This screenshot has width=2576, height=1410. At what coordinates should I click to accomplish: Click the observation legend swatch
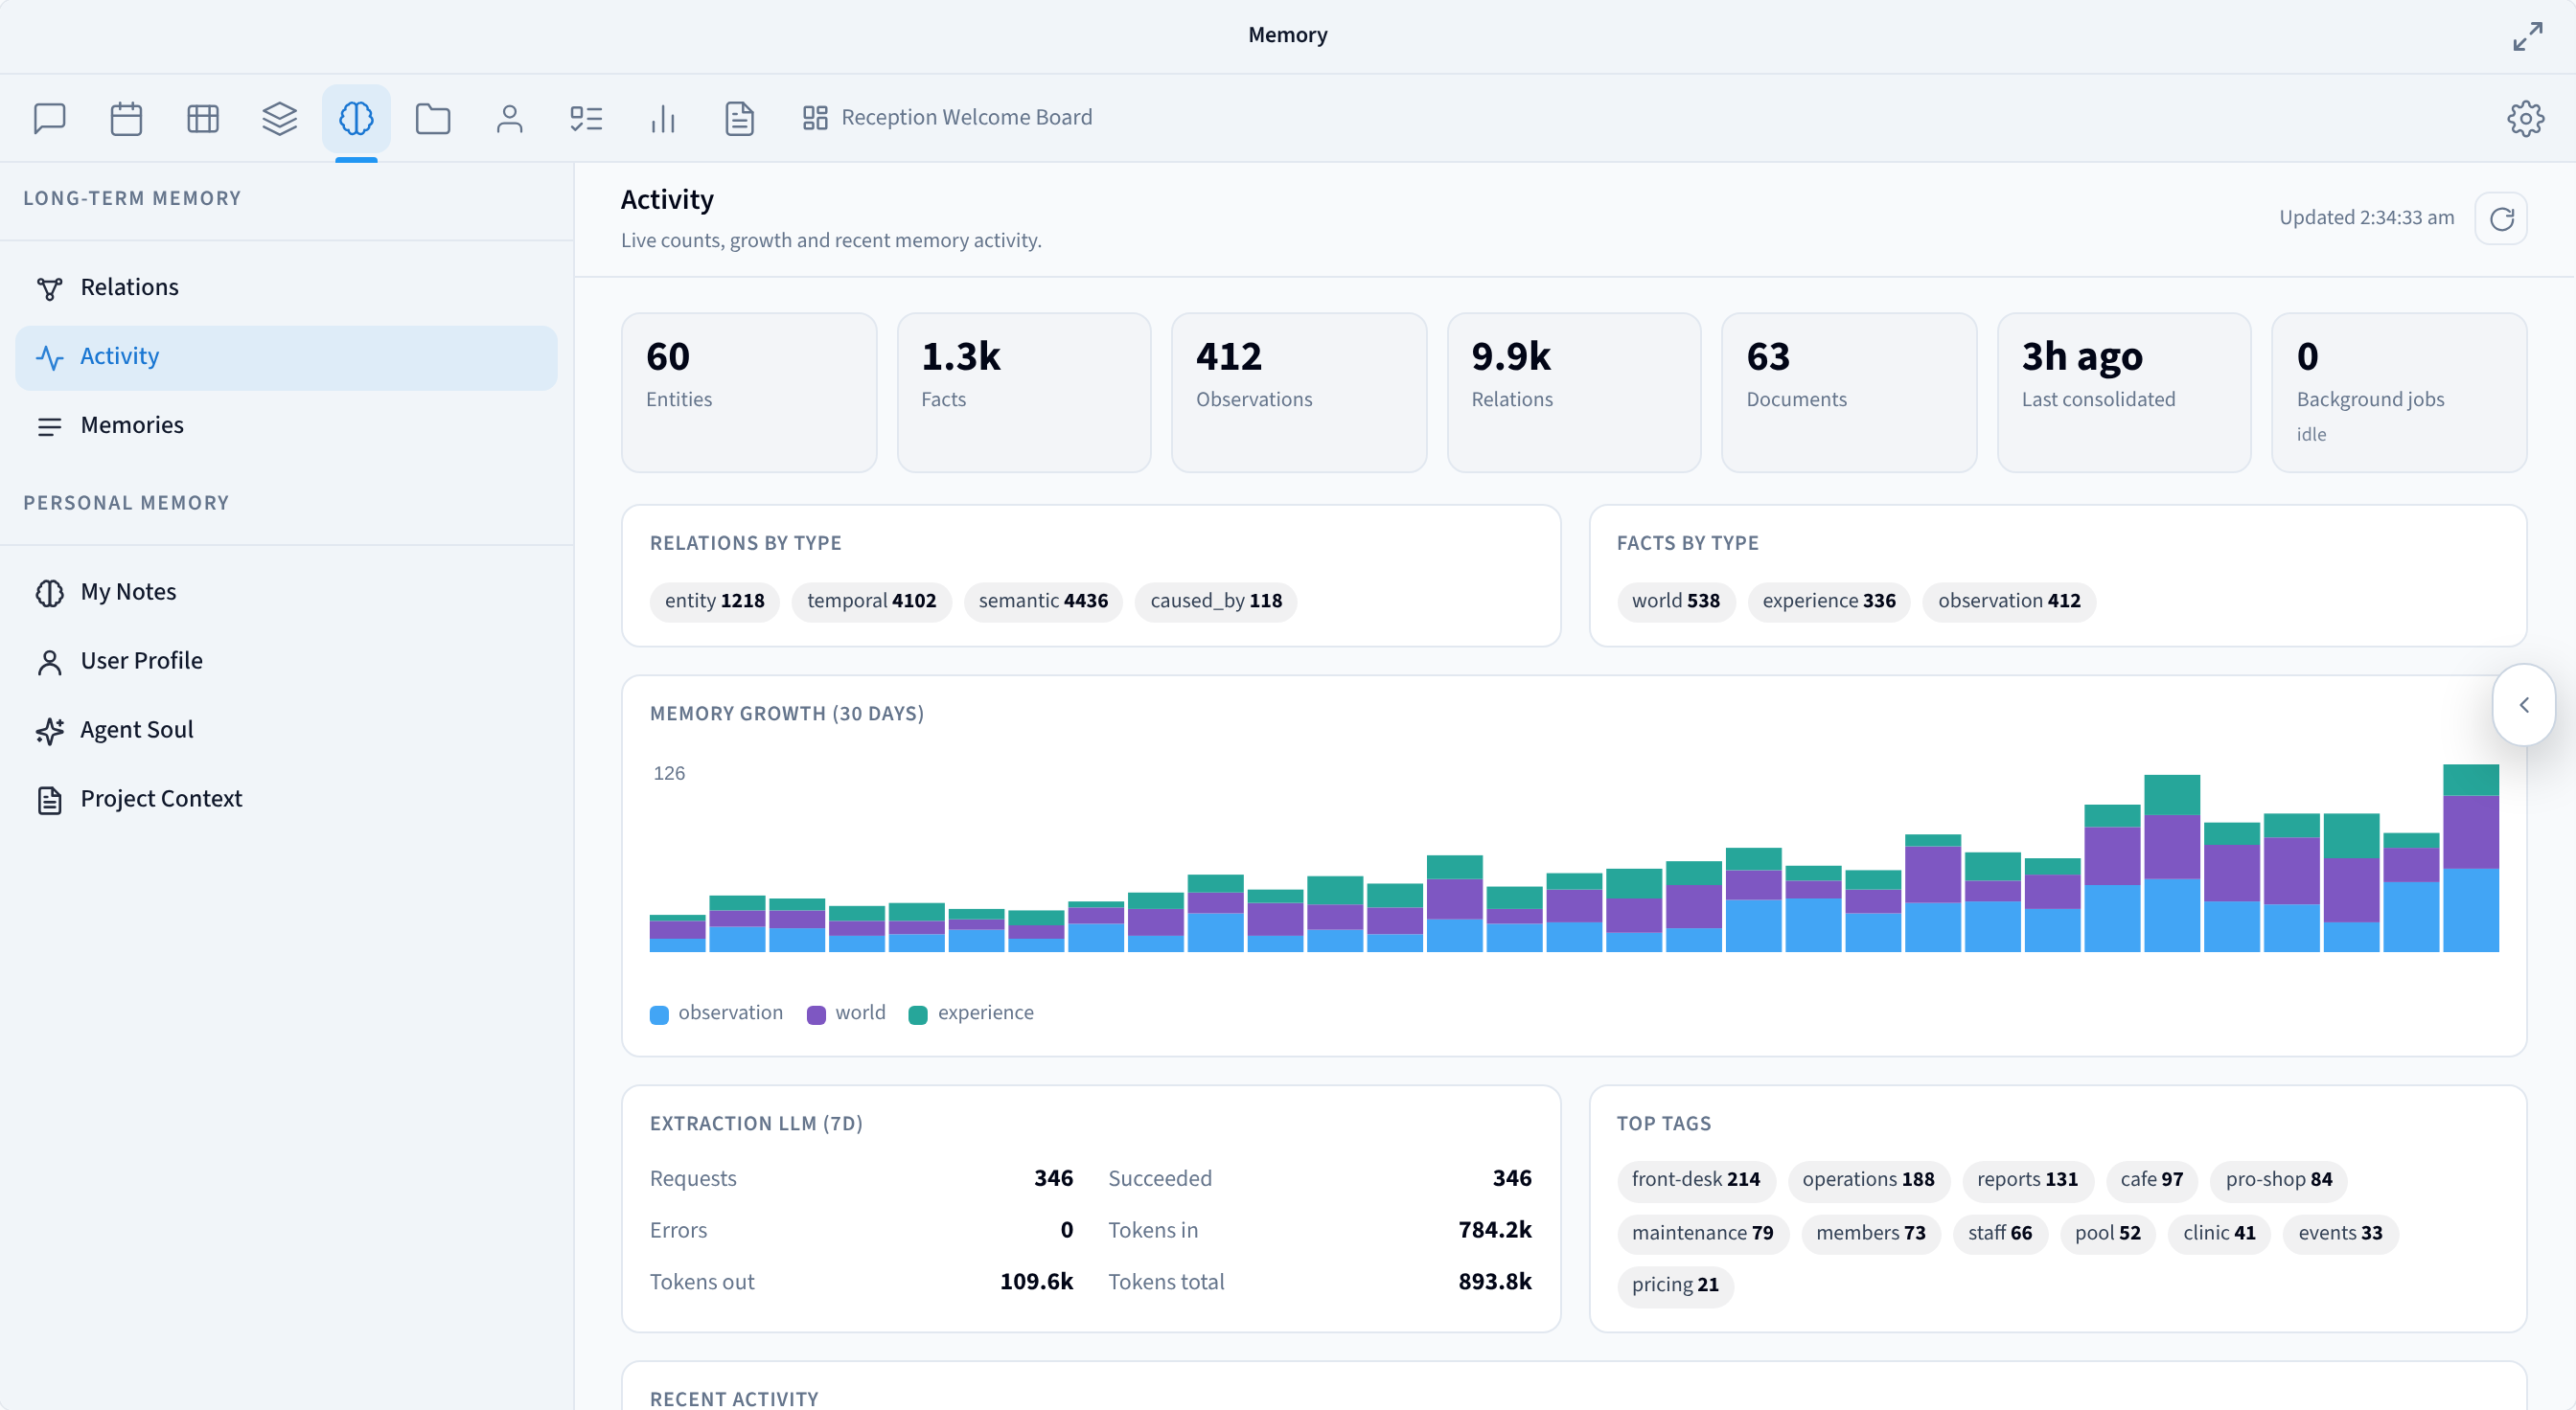point(659,1014)
